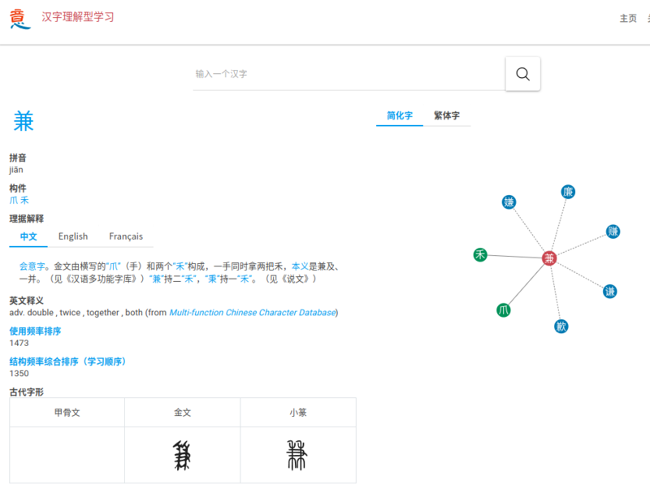The image size is (650, 498).
Task: Select the 嫌 node in the graph
Action: click(509, 202)
